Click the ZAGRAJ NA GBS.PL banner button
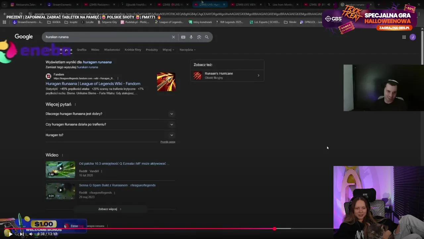424x239 pixels. 394,28
